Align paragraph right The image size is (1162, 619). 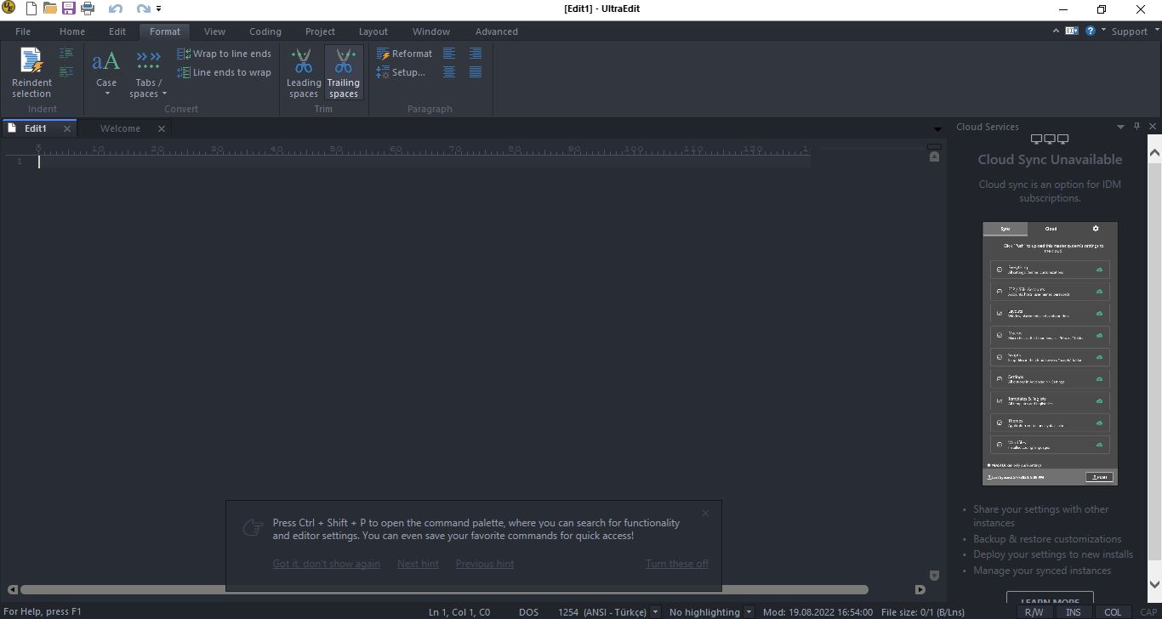(476, 54)
